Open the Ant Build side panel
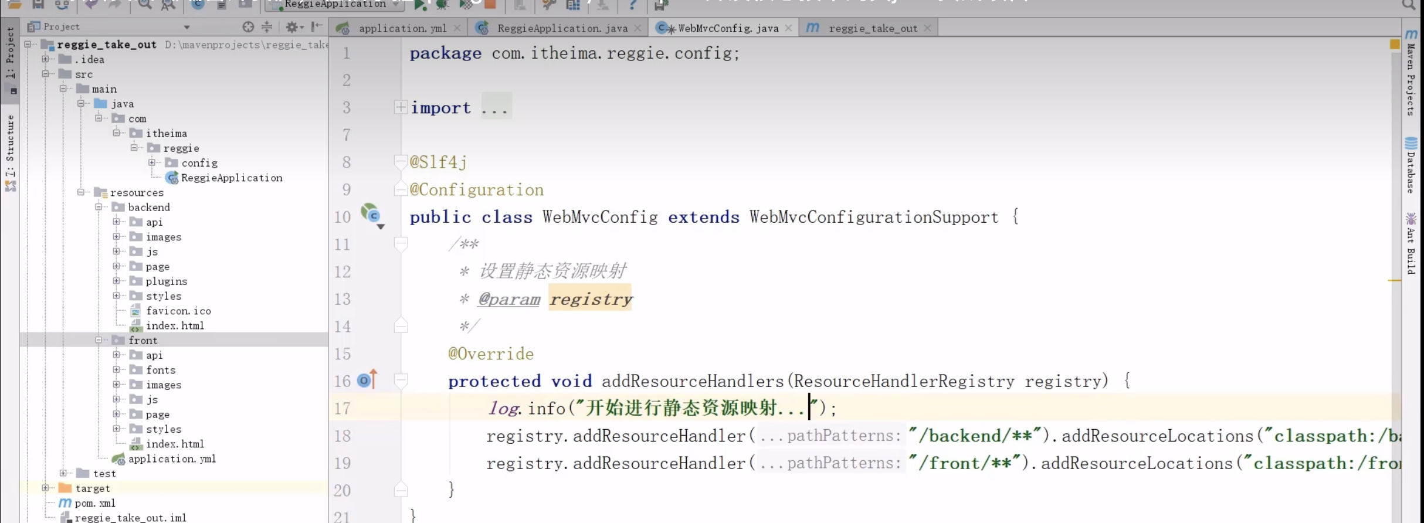Screen dimensions: 1424x523 [x=1411, y=243]
